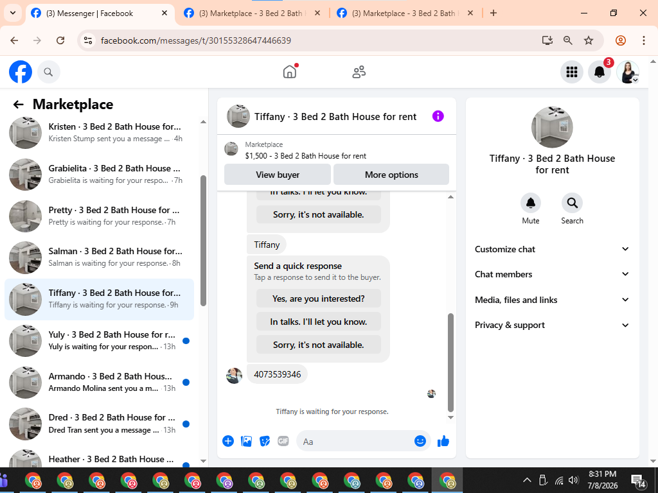Click the chat messages scrollbar thumb

[x=450, y=363]
